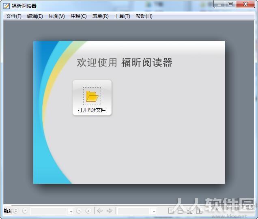Open the 视图(V) menu
Screen dimensions: 258x219
[57, 16]
